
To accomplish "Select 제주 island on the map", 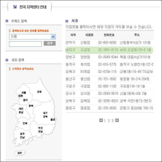I will [x=20, y=153].
